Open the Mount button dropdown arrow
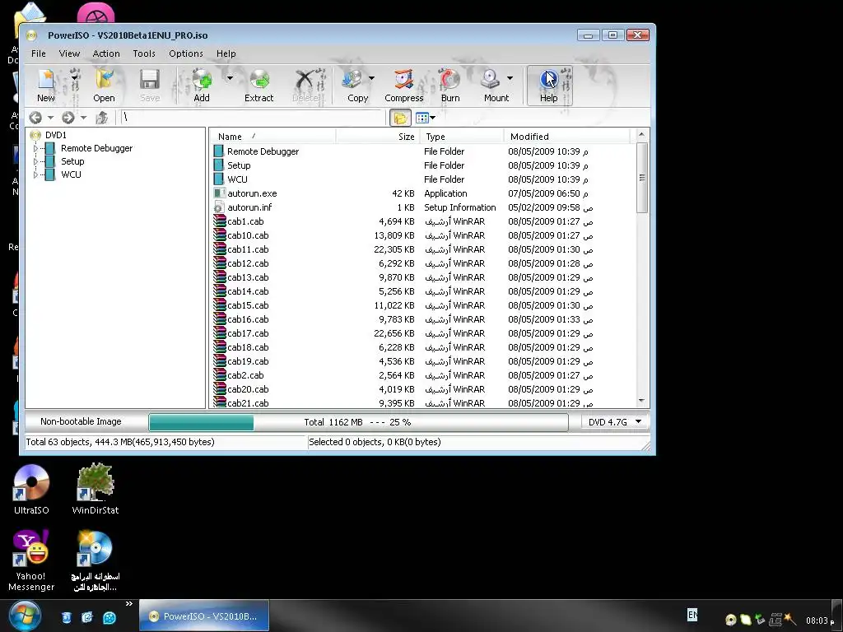Viewport: 843px width, 632px height. click(510, 78)
